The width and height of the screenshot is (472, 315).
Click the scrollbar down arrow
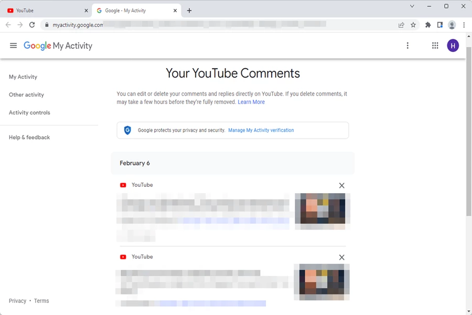(469, 311)
